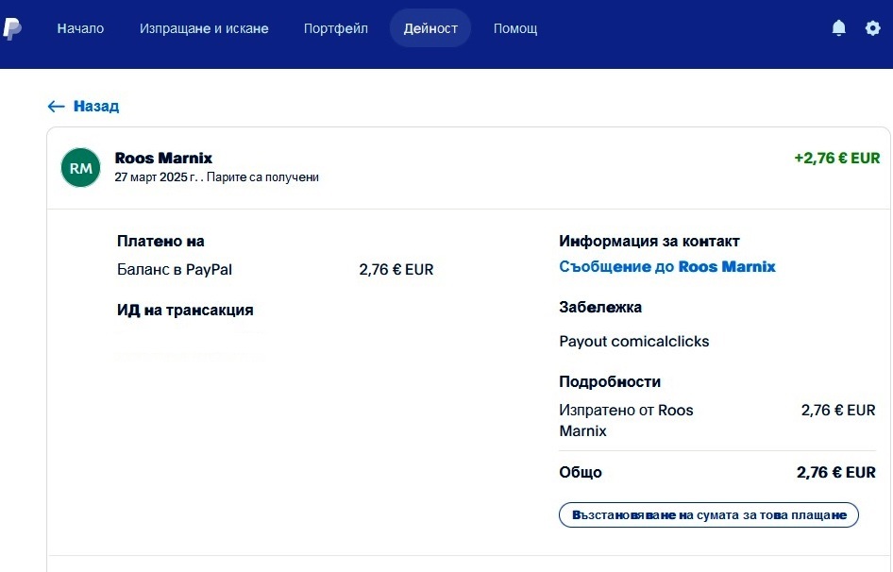Go back with the Назад link
Viewport: 893px width, 572px height.
[x=84, y=106]
